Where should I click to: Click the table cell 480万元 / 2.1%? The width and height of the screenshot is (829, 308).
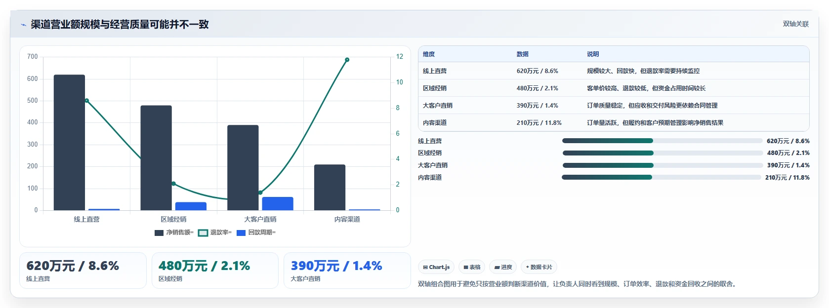(538, 88)
